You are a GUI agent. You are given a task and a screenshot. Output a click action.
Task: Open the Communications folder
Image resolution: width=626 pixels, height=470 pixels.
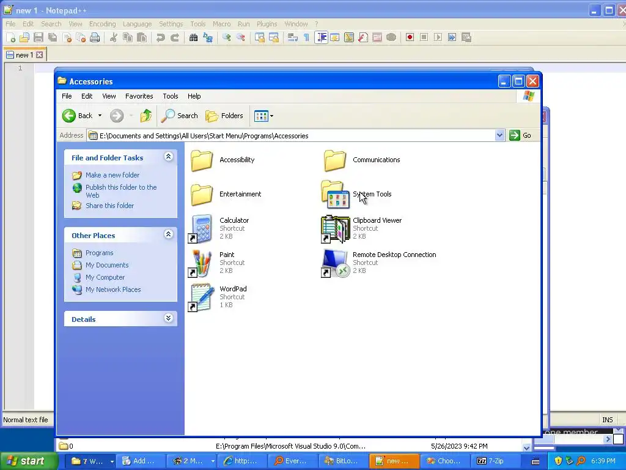(361, 160)
